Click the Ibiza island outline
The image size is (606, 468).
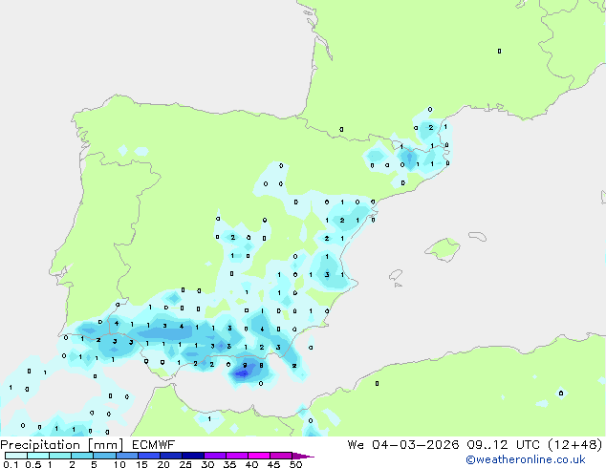pos(396,275)
